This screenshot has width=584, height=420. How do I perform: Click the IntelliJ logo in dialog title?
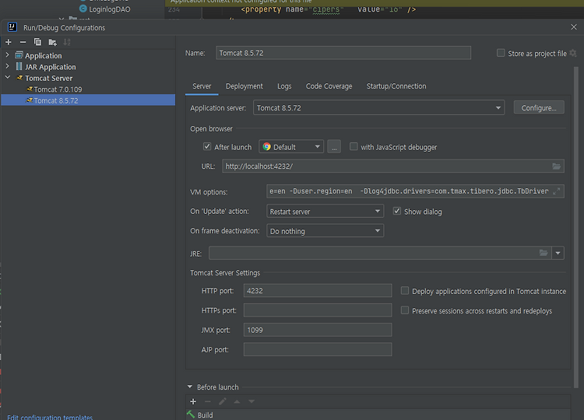coord(12,27)
